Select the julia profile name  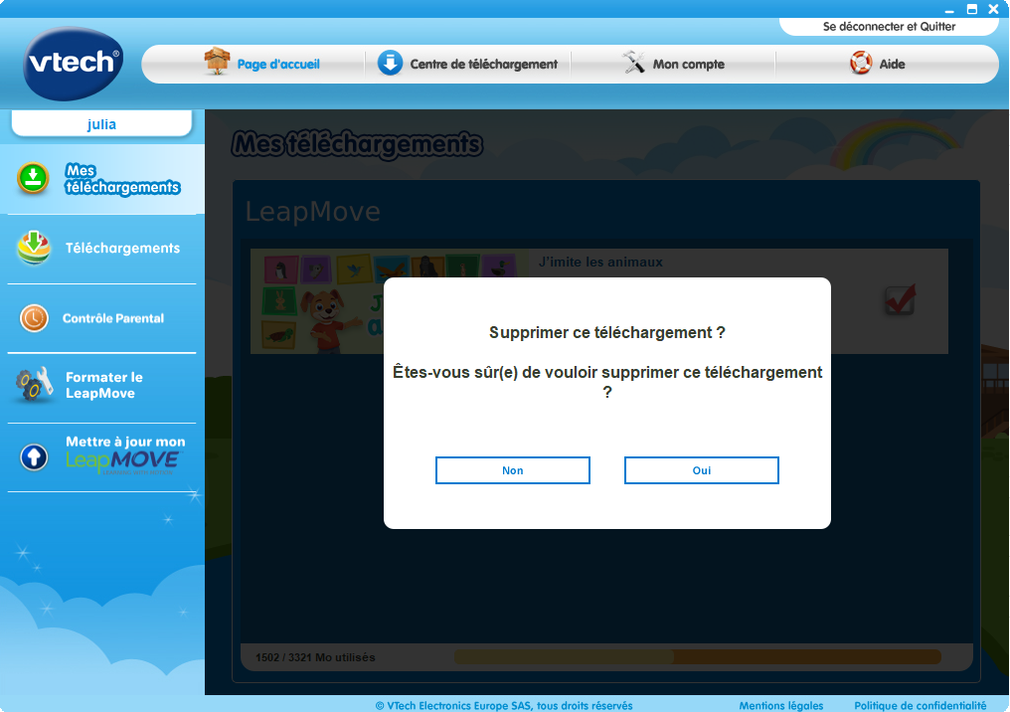click(101, 124)
